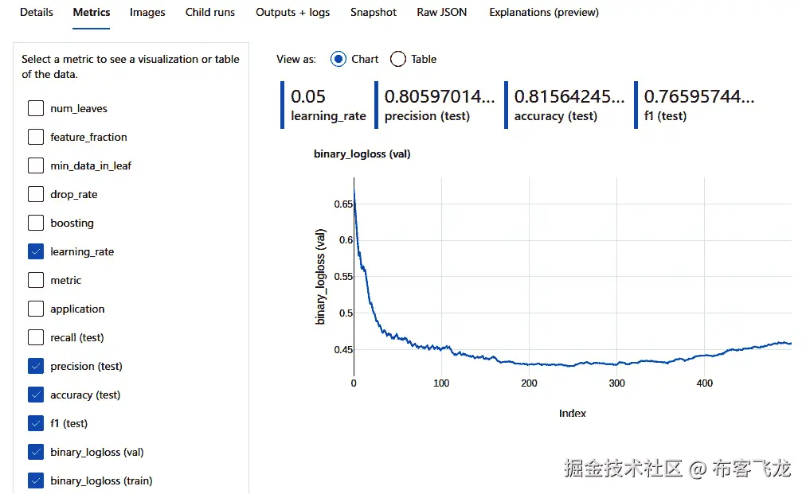Viewport: 806px width, 494px height.
Task: View the Child runs tab
Action: tap(209, 12)
